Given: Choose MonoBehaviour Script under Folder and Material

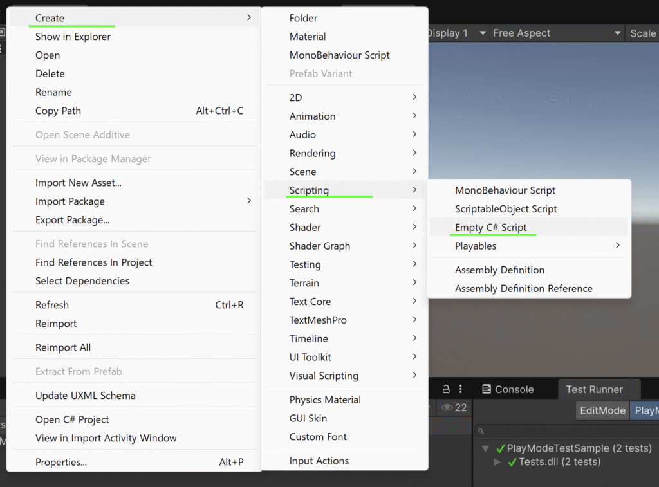Looking at the screenshot, I should pyautogui.click(x=345, y=55).
